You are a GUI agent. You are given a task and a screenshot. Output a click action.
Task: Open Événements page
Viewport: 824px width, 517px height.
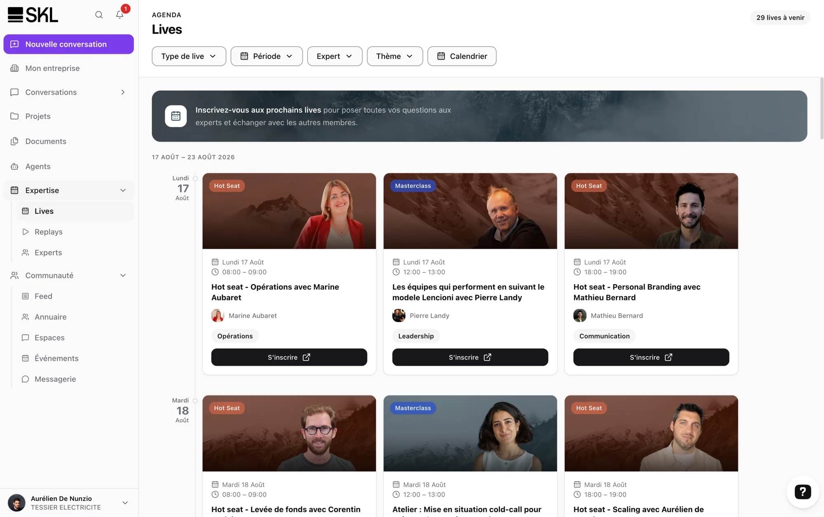point(75,358)
